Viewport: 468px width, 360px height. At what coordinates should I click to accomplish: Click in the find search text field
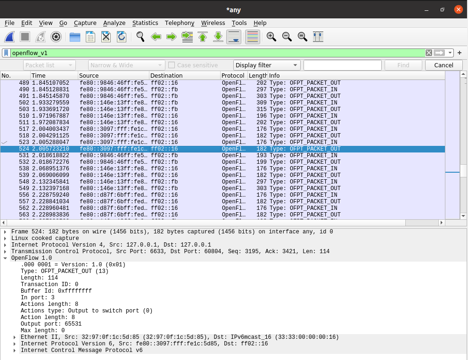pyautogui.click(x=342, y=65)
